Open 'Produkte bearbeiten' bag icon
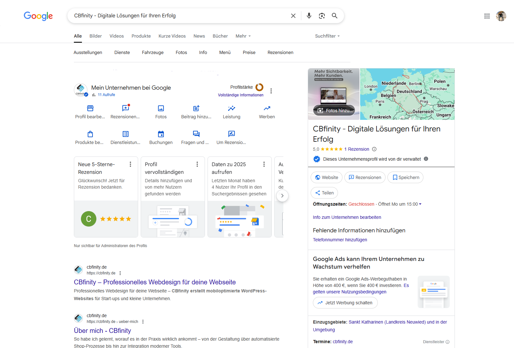This screenshot has width=514, height=348. tap(90, 134)
